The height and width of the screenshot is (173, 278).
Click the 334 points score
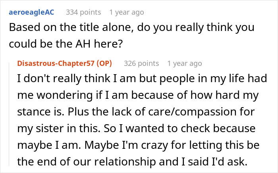pyautogui.click(x=83, y=13)
